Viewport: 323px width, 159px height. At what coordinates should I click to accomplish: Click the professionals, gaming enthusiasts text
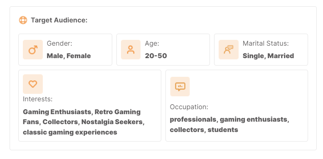229,119
